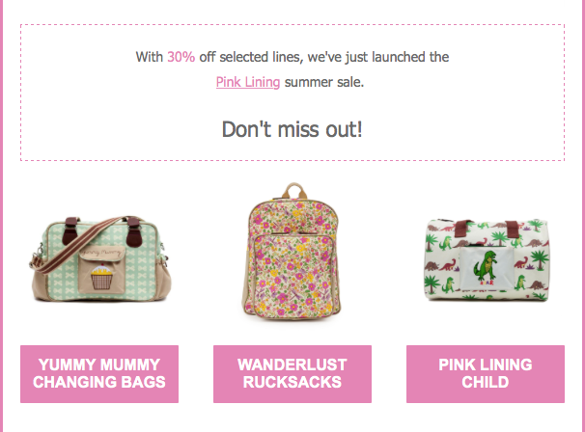Open the floral rucksack product image
The height and width of the screenshot is (432, 585).
292,252
